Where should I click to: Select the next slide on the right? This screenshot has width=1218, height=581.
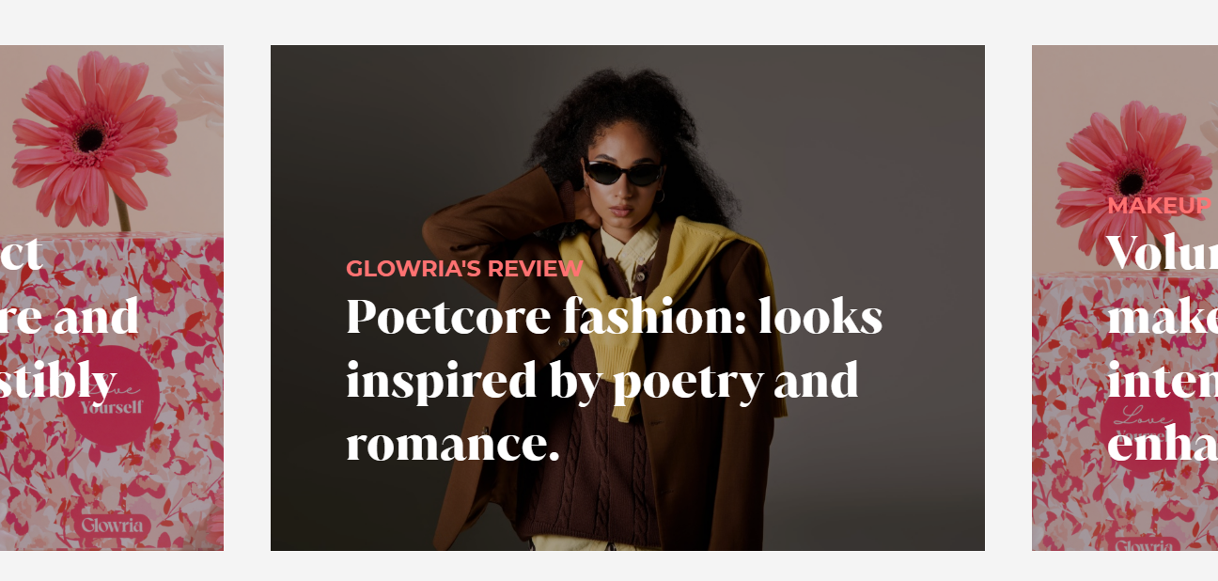pos(1125,298)
